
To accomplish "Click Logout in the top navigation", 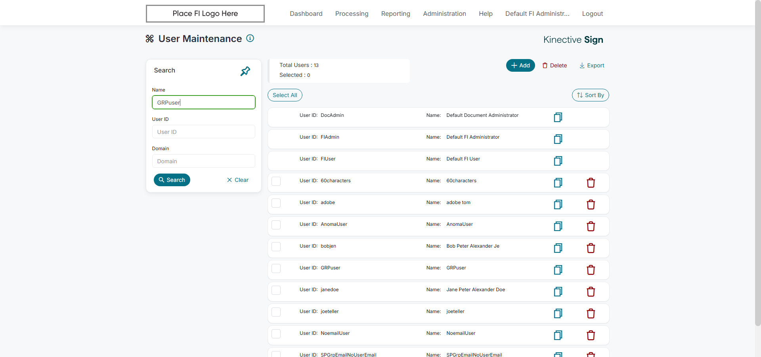I will coord(593,13).
